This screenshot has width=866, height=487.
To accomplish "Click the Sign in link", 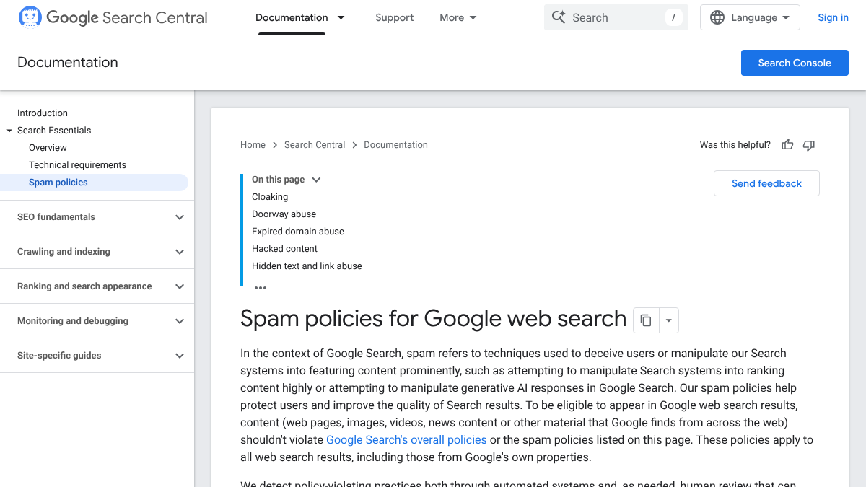I will pos(833,17).
